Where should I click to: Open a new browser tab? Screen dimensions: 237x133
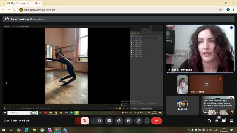(x=45, y=3)
